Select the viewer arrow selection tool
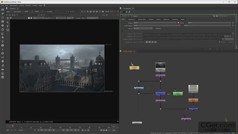This screenshot has height=134, width=238. 8,22
